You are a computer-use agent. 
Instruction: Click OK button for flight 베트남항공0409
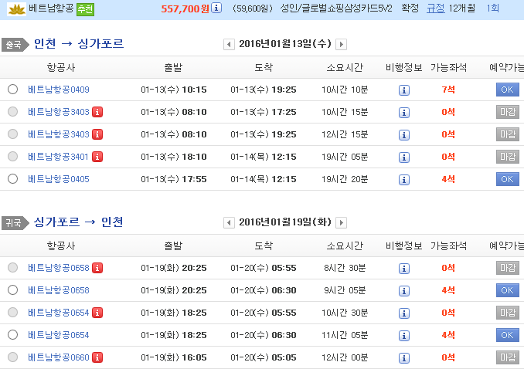click(507, 90)
